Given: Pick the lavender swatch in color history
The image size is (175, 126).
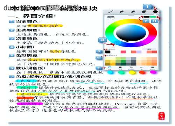Looking at the screenshot, I should 139,52.
